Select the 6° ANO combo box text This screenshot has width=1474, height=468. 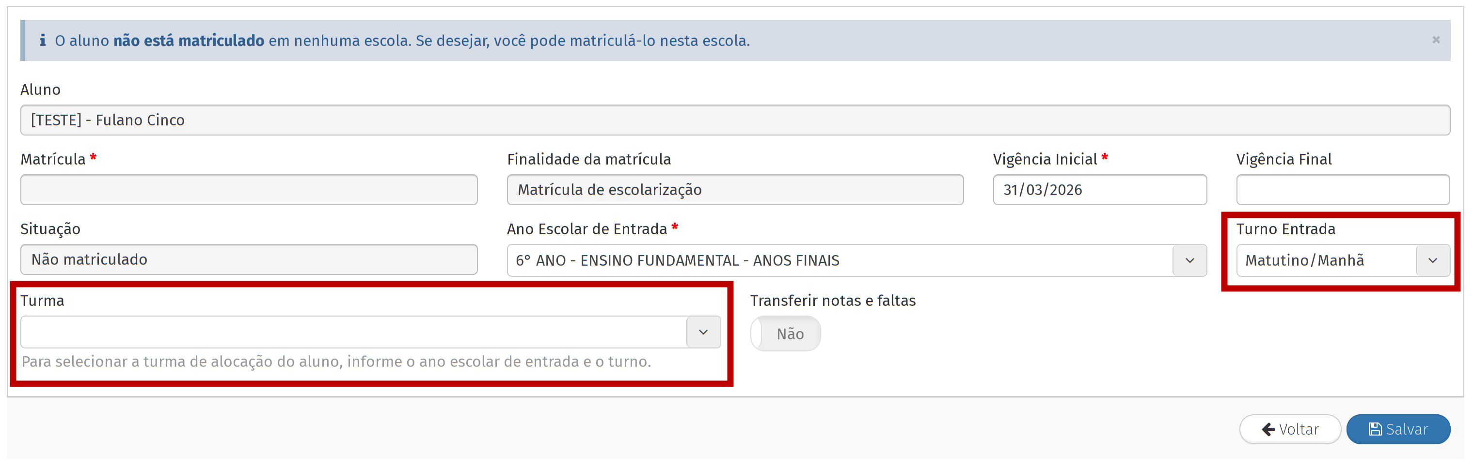tap(677, 260)
